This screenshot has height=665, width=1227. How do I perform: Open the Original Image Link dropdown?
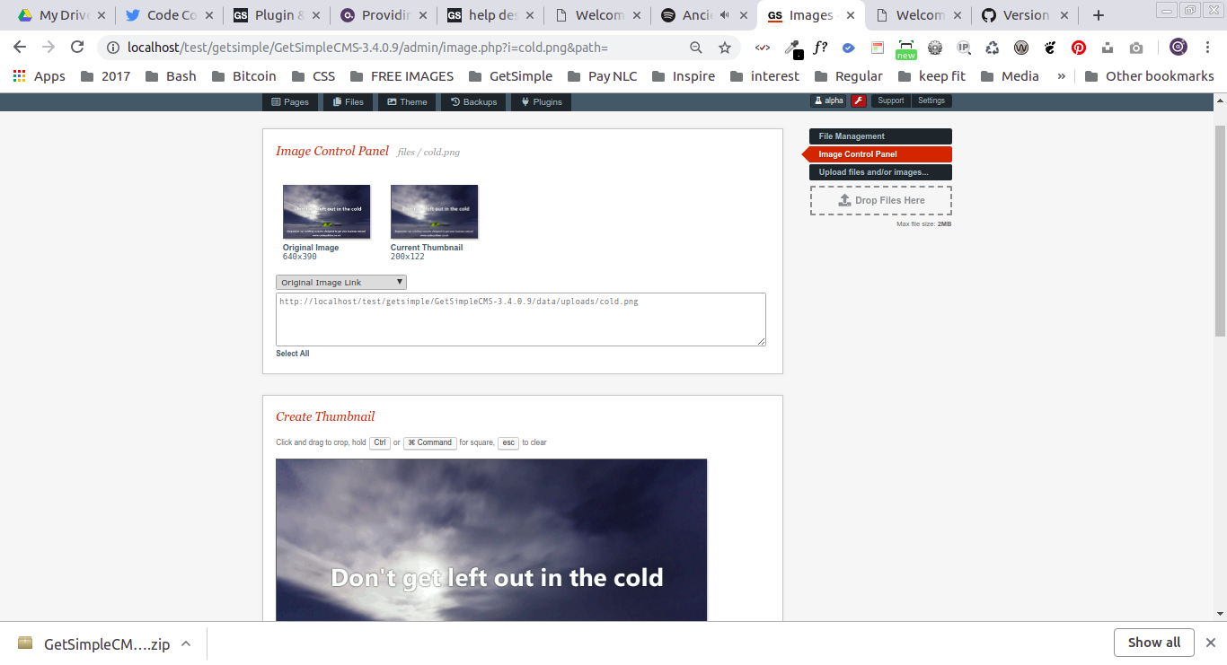coord(340,282)
